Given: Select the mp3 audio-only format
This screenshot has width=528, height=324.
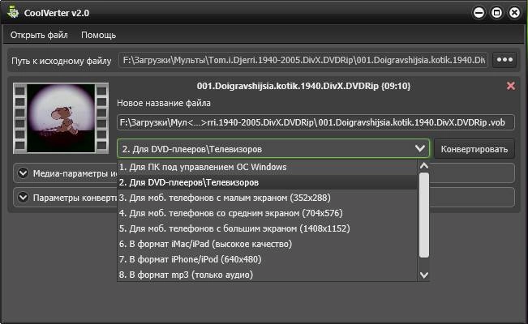Looking at the screenshot, I should click(267, 275).
